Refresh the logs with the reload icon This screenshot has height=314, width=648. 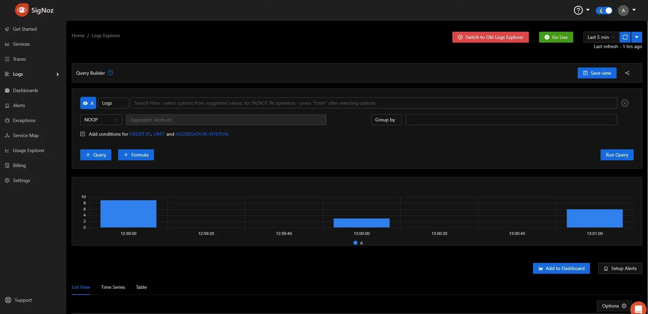pos(625,37)
